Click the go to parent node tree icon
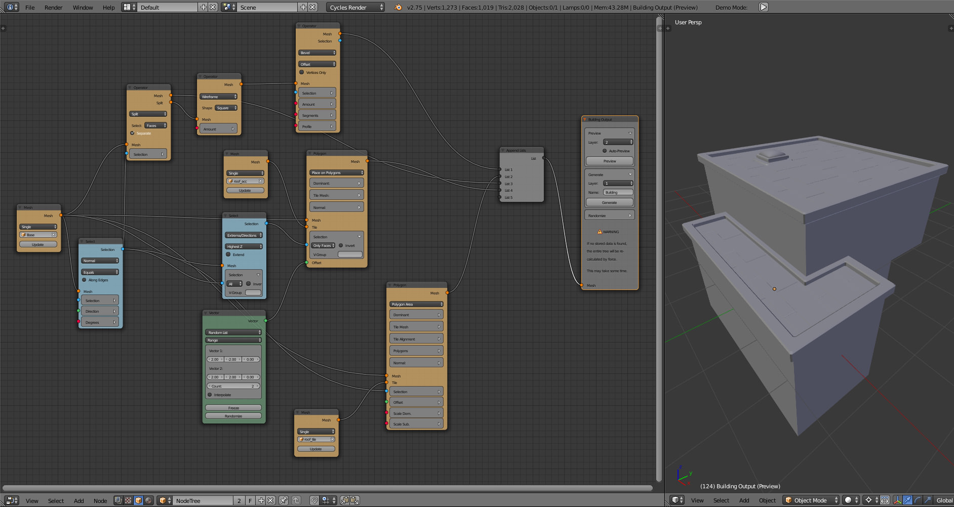The width and height of the screenshot is (954, 507). [296, 500]
